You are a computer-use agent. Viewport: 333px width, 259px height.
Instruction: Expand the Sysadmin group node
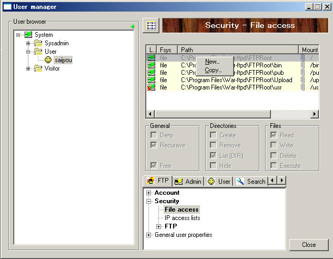(28, 43)
